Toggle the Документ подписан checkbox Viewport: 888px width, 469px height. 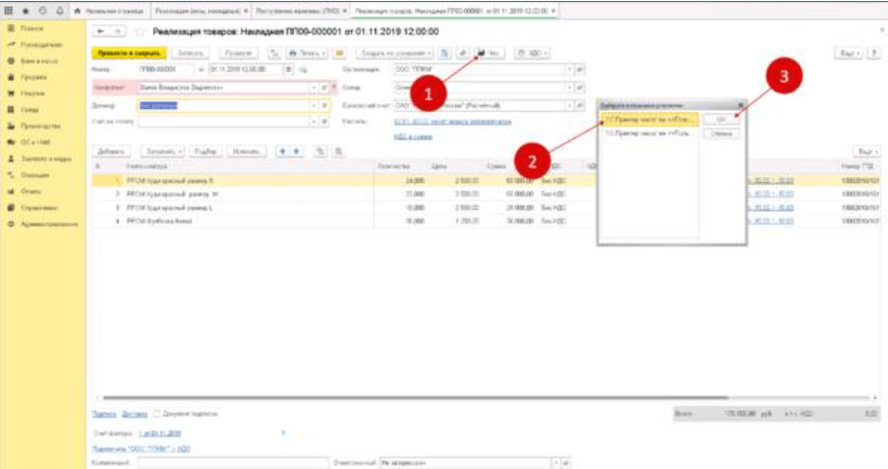pos(157,414)
